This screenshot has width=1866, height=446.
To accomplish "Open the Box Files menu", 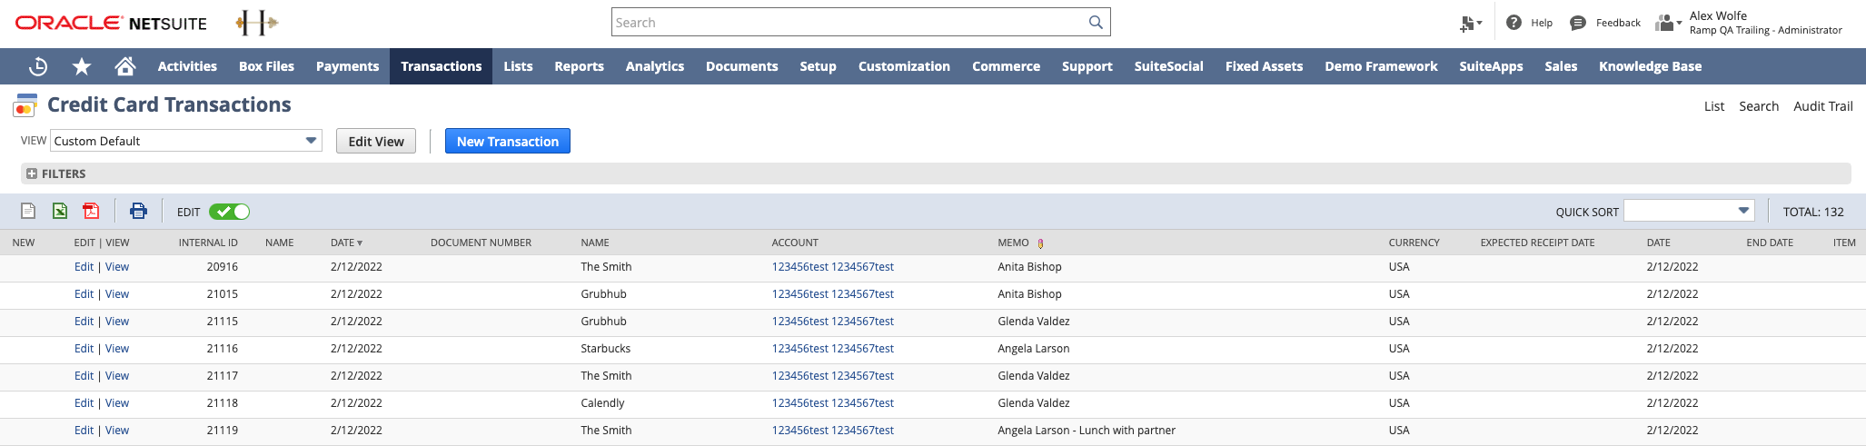I will tap(266, 66).
